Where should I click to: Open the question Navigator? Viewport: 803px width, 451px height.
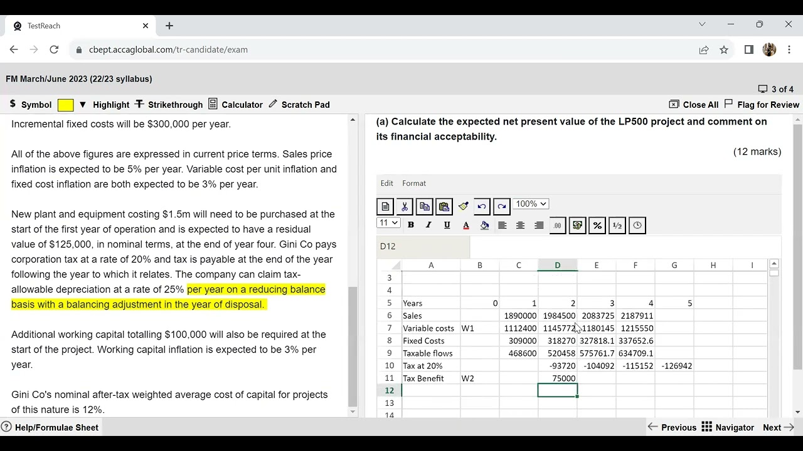click(x=728, y=427)
